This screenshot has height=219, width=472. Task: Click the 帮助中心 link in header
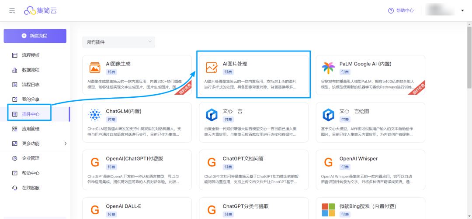405,10
